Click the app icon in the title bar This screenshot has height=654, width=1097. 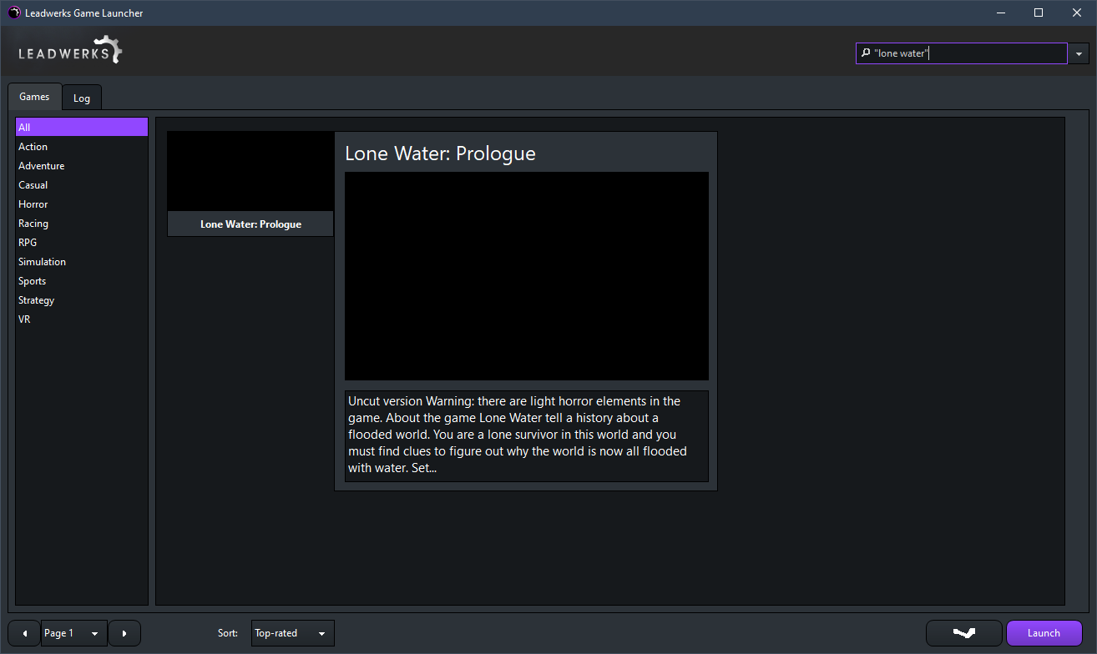(14, 13)
